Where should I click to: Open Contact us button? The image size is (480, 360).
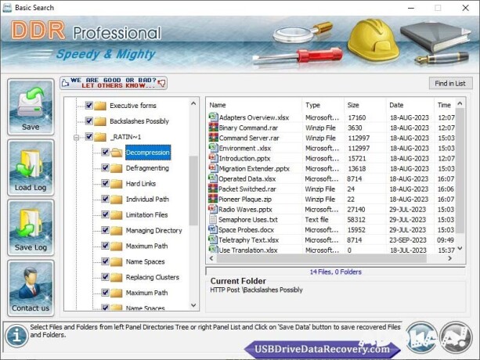click(31, 288)
